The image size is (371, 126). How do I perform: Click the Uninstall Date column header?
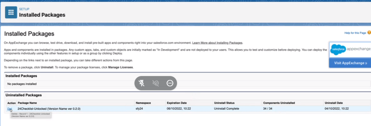pos(334,103)
